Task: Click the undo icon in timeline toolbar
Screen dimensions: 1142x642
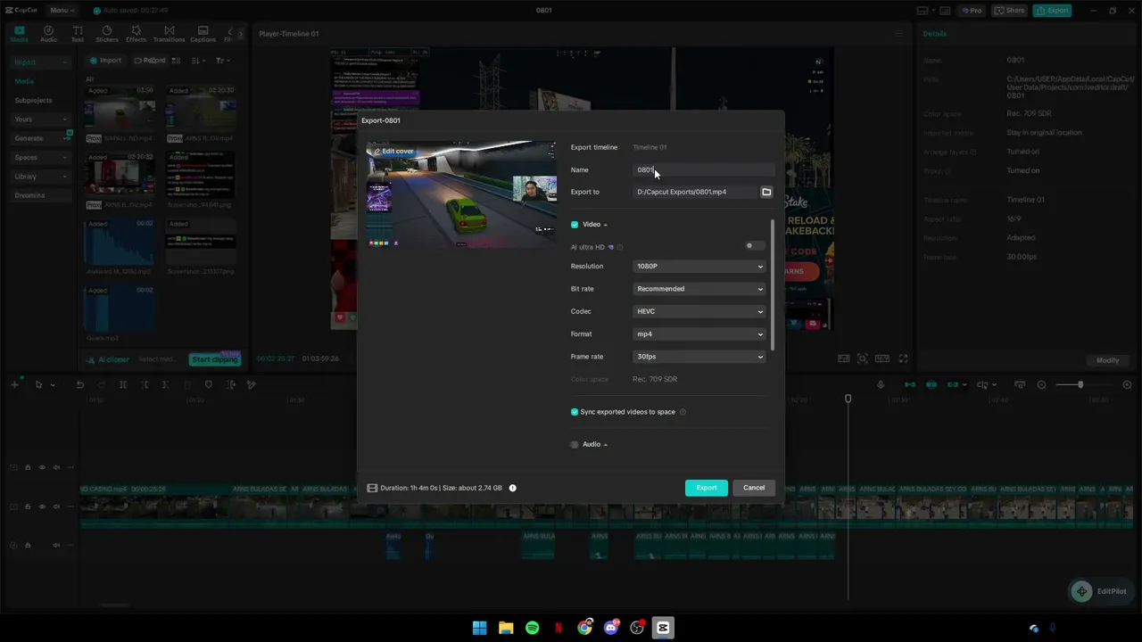Action: pyautogui.click(x=79, y=384)
